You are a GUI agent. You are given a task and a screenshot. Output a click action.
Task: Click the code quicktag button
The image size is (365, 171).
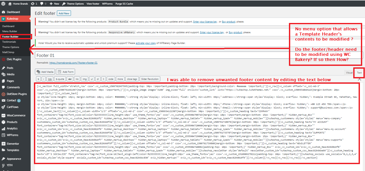point(111,79)
